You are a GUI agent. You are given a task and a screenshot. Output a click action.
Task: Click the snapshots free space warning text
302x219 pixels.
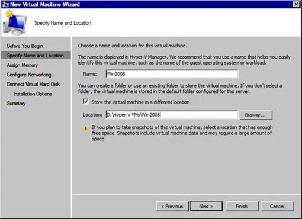point(182,133)
